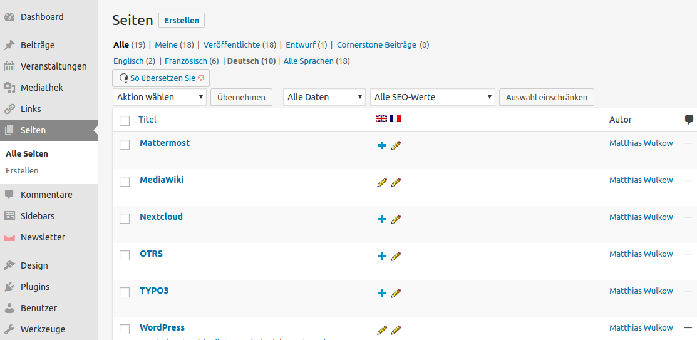Image resolution: width=697 pixels, height=340 pixels.
Task: Click the Werkzeuge wrench icon
Action: tap(9, 329)
